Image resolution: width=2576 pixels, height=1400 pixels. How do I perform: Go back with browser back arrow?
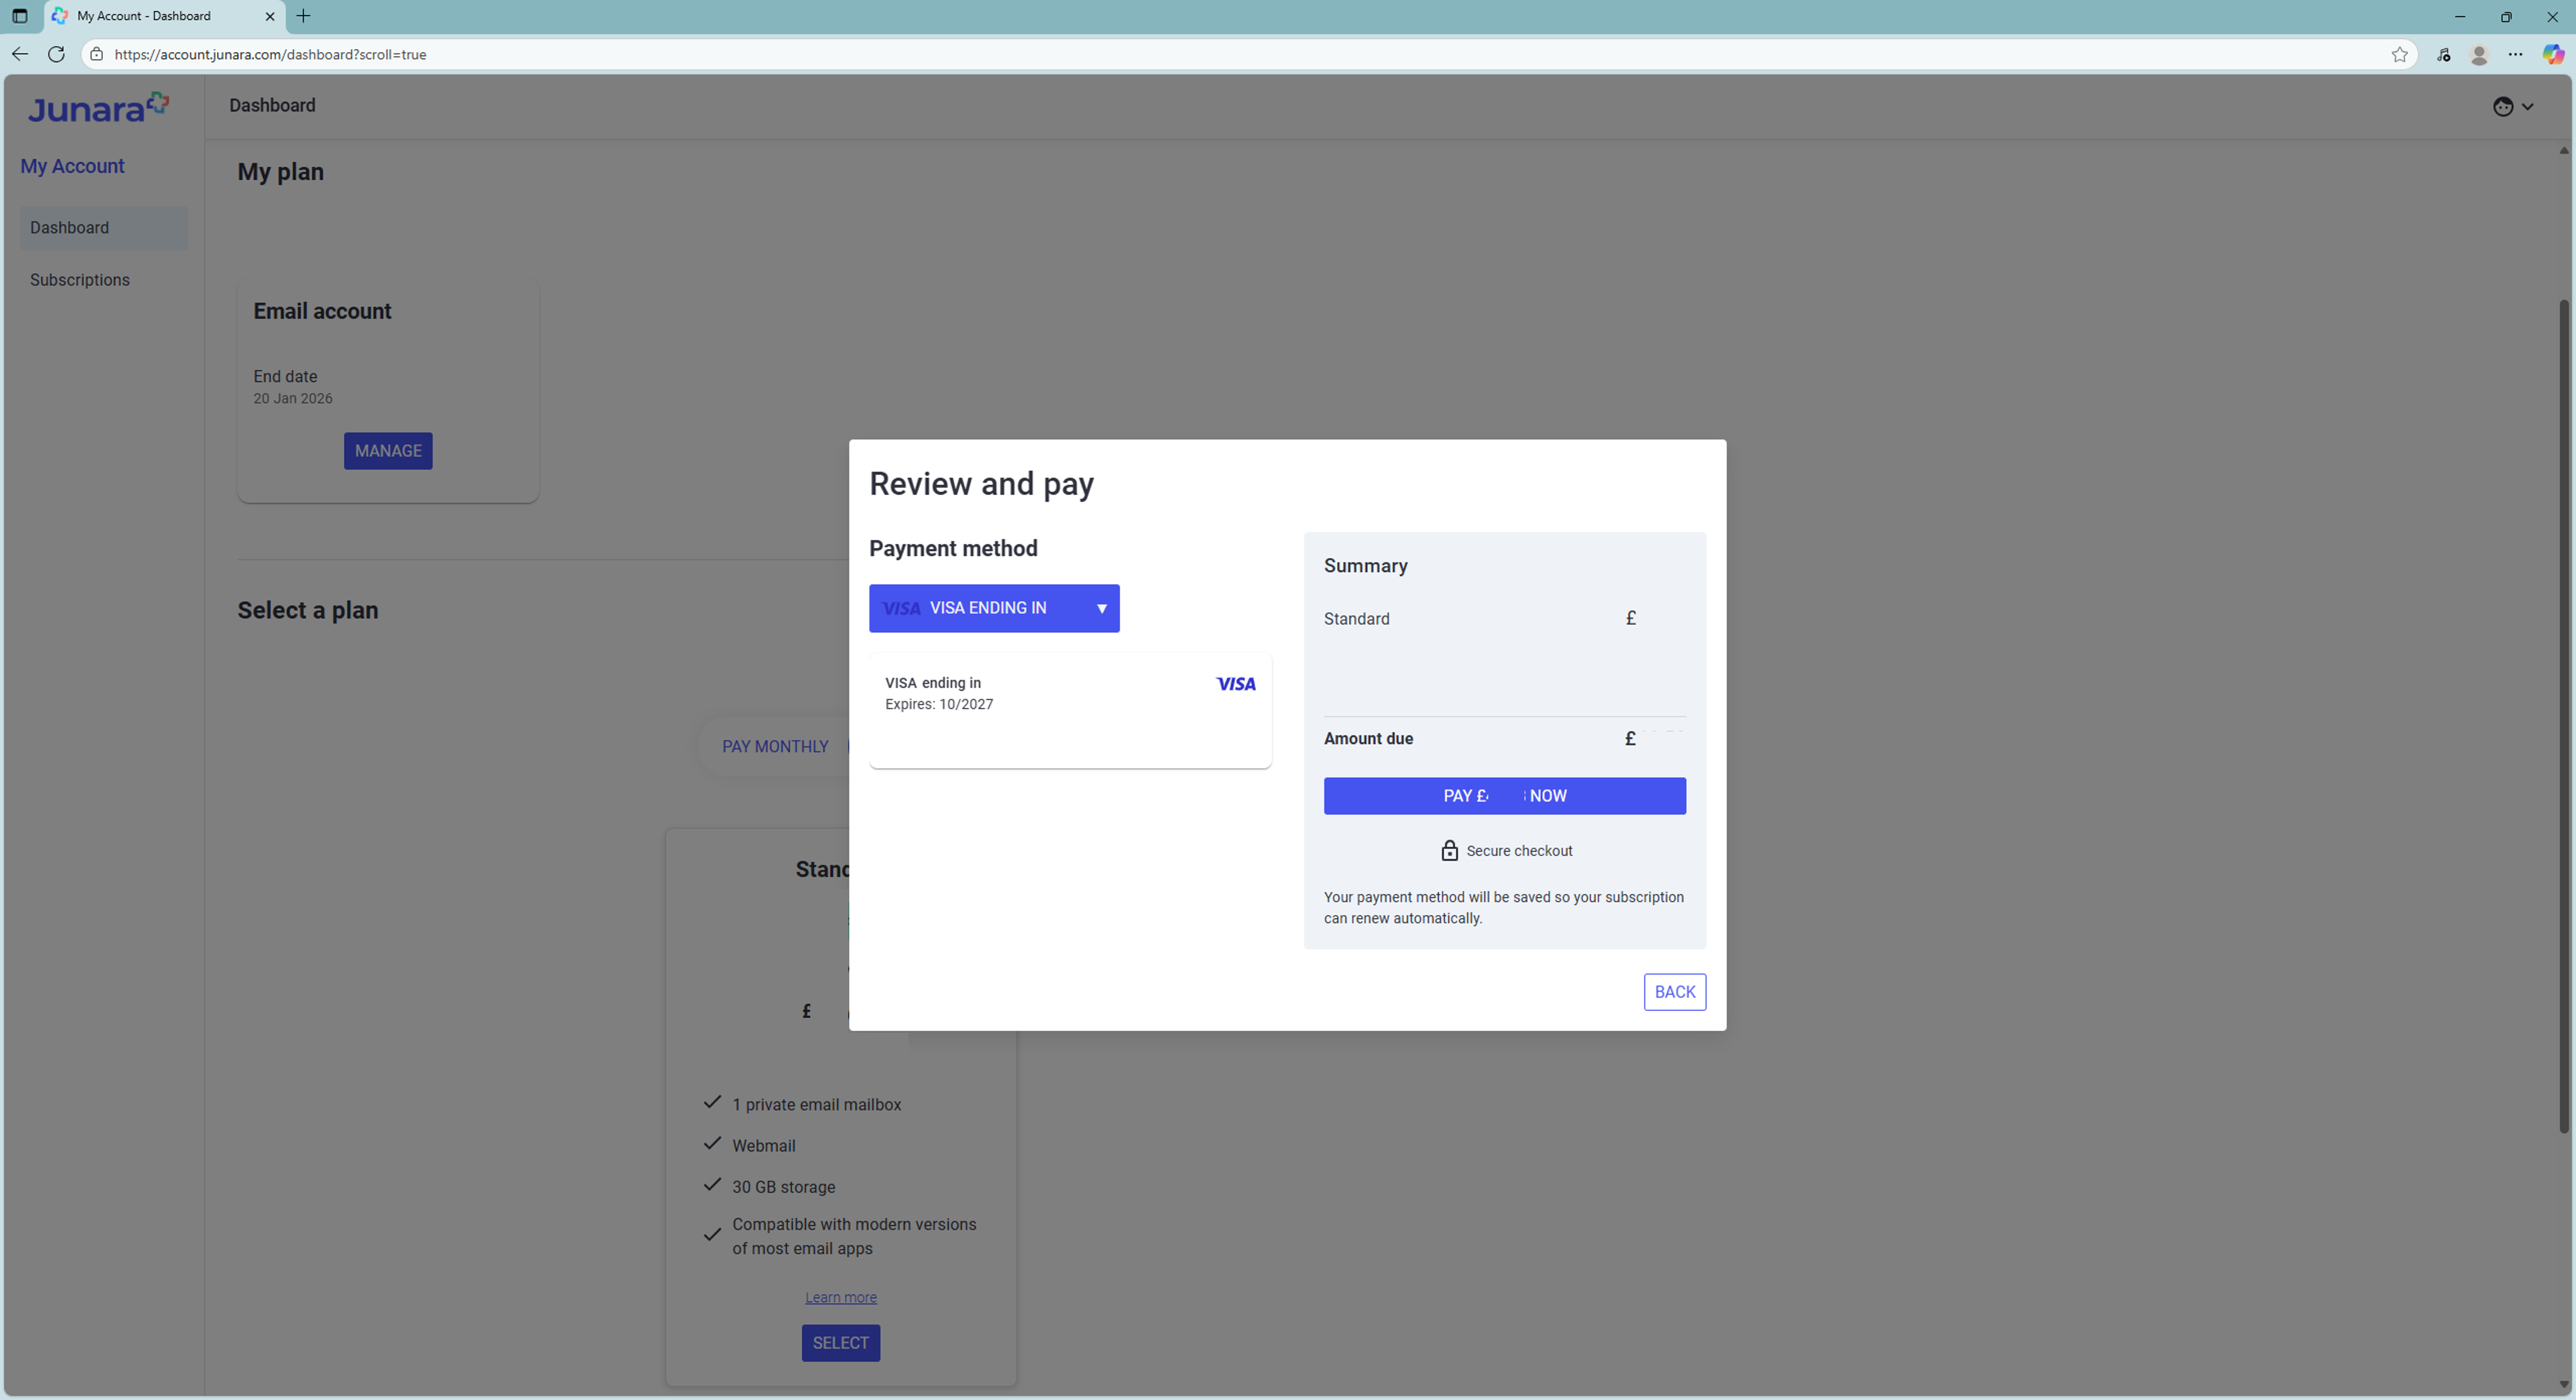pyautogui.click(x=20, y=54)
